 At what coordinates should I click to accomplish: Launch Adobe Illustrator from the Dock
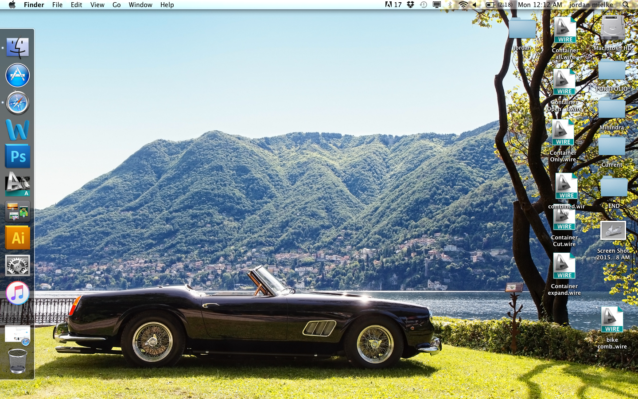[18, 238]
